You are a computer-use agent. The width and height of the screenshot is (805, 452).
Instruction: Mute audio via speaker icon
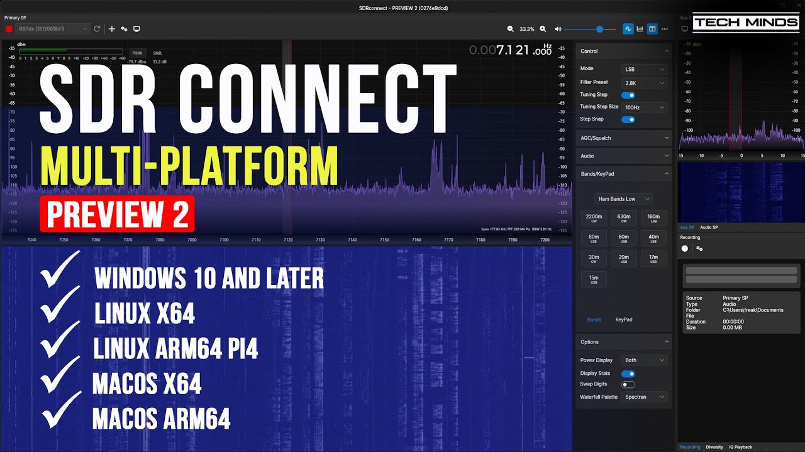pyautogui.click(x=558, y=29)
